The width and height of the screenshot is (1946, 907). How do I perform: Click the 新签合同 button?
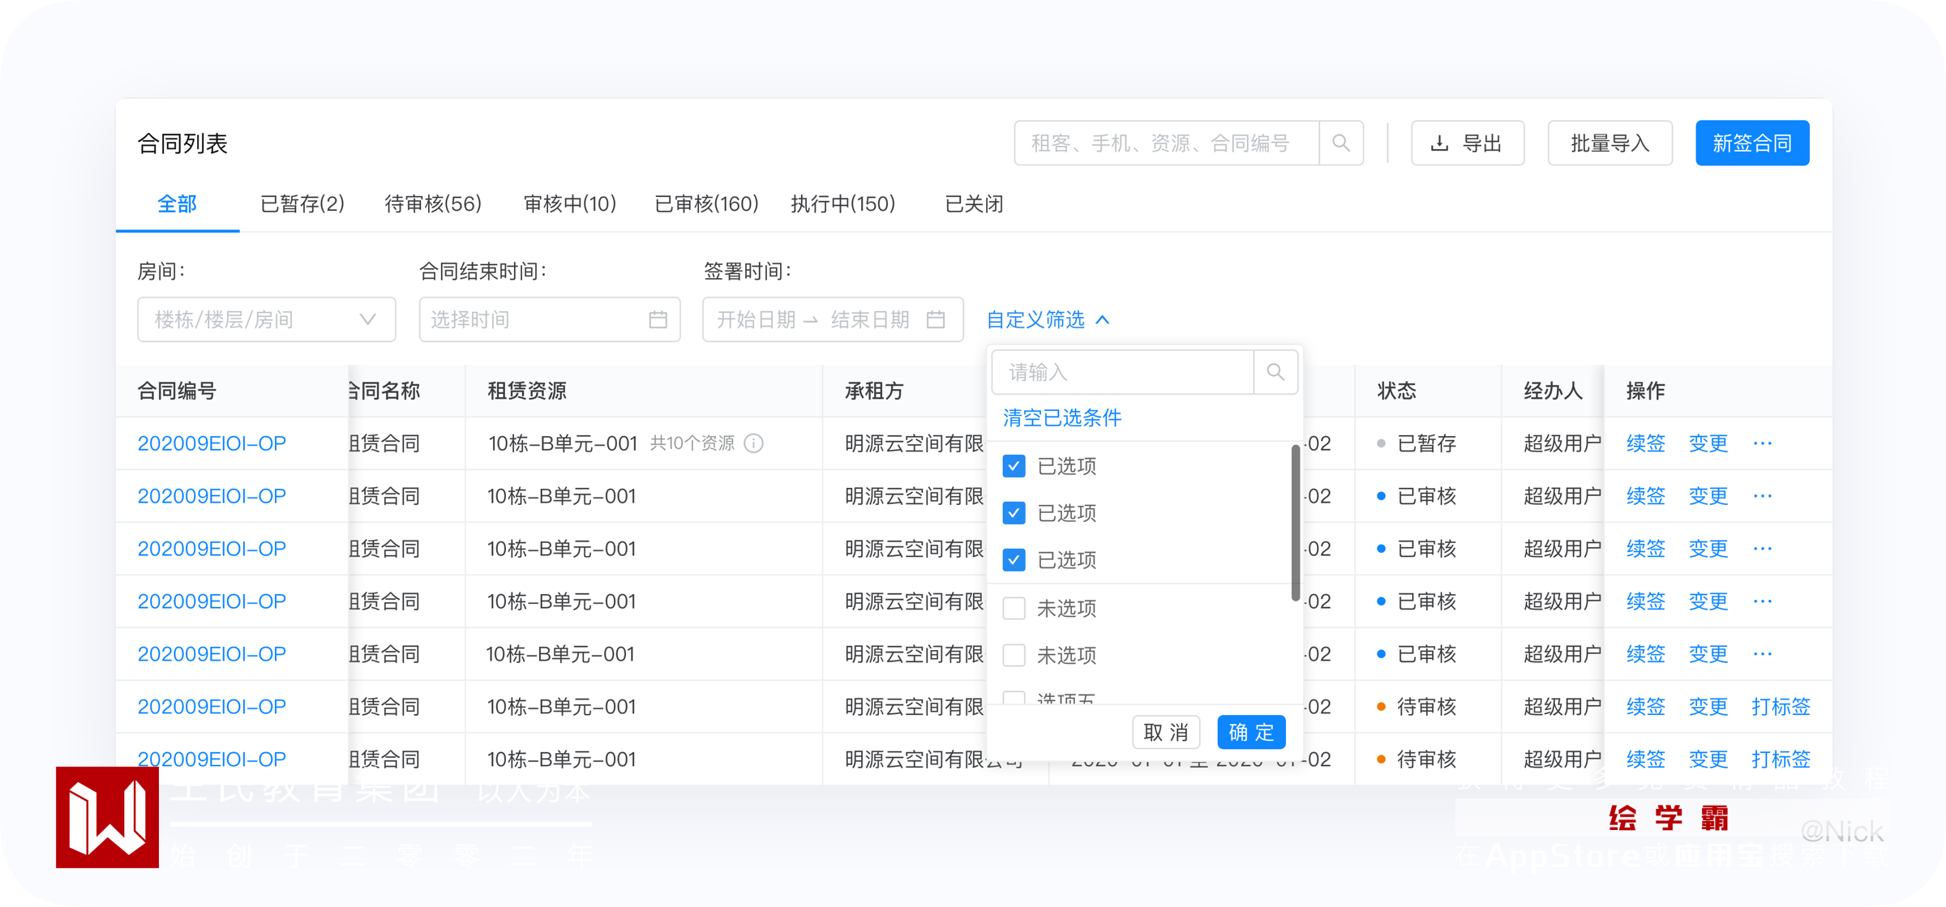(x=1751, y=143)
